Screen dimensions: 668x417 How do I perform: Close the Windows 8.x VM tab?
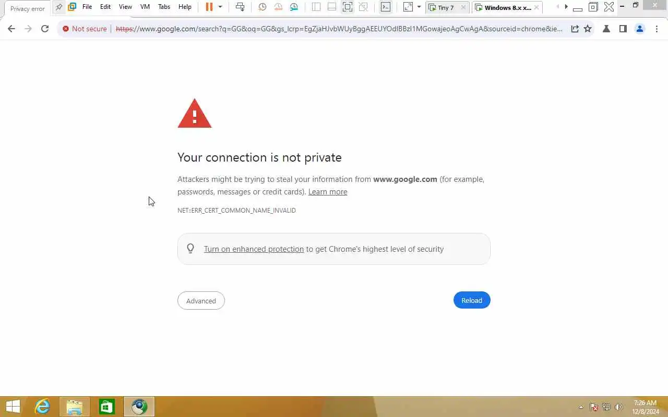tap(536, 7)
